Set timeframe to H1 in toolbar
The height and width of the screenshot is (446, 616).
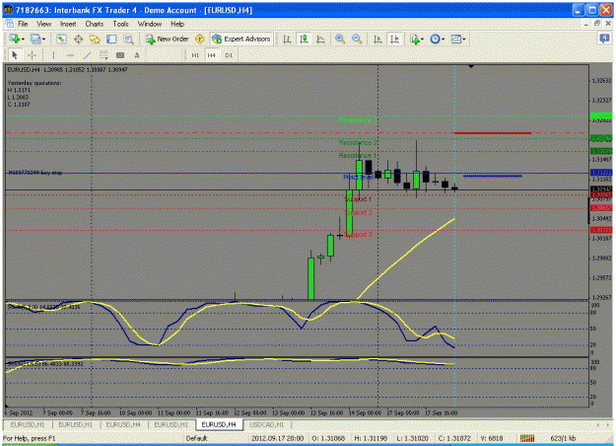coord(195,55)
